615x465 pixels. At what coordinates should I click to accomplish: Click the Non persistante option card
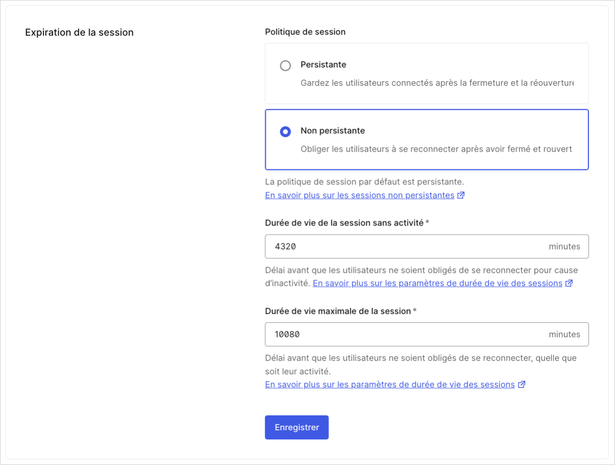(426, 139)
